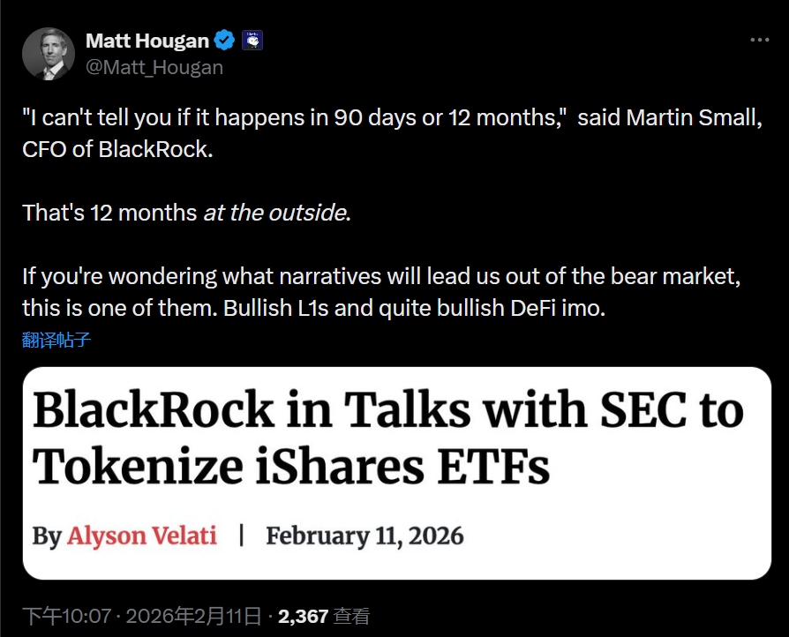Click the 查看 views label
Screen dimensions: 789x637
pyautogui.click(x=352, y=616)
